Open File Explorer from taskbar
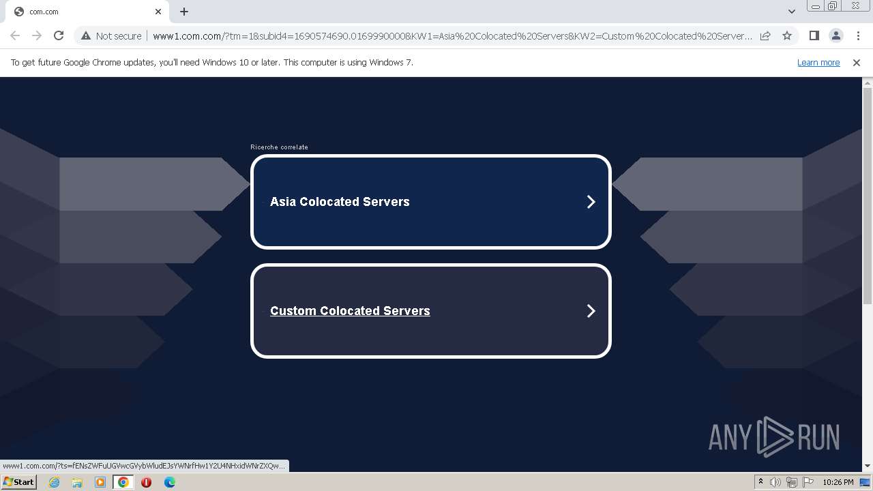The width and height of the screenshot is (873, 491). pyautogui.click(x=77, y=482)
